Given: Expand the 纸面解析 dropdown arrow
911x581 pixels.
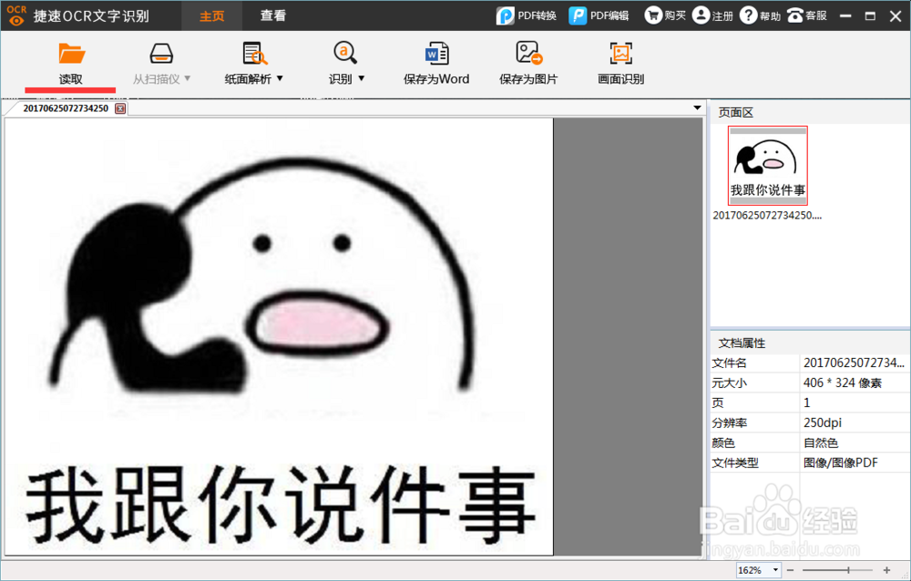Looking at the screenshot, I should click(280, 78).
